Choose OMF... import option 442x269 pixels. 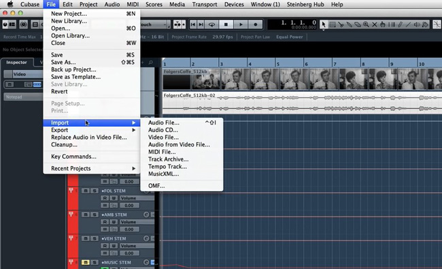(x=182, y=186)
